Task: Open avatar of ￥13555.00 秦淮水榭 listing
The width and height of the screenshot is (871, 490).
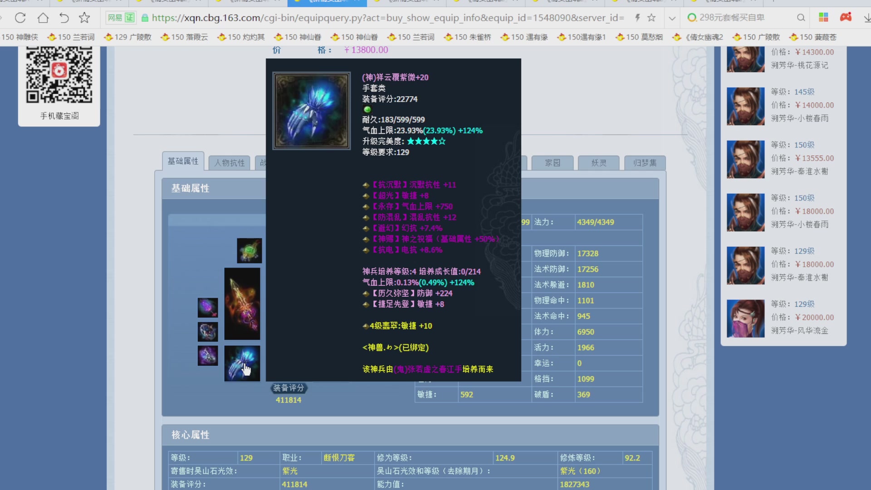Action: click(746, 159)
